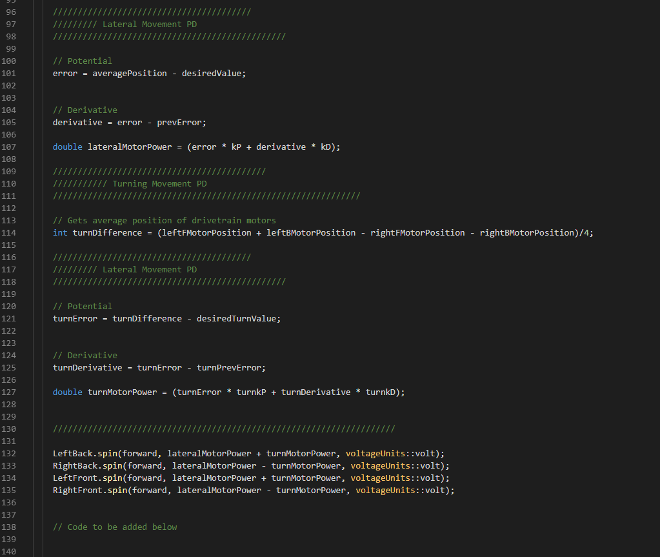This screenshot has height=557, width=660.
Task: Click 'desiredTurnValue' on line 121
Action: click(x=236, y=319)
